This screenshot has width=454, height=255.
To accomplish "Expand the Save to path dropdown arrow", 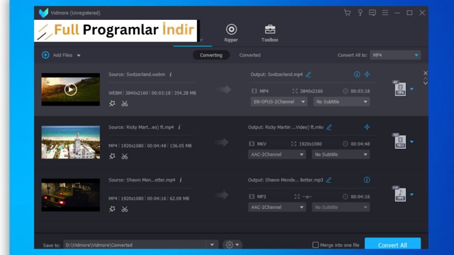I will click(x=212, y=245).
